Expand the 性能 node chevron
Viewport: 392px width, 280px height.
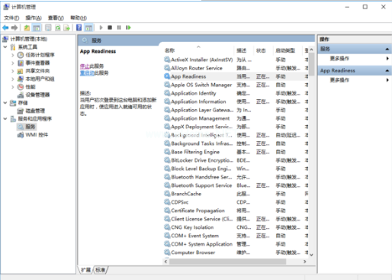click(13, 87)
